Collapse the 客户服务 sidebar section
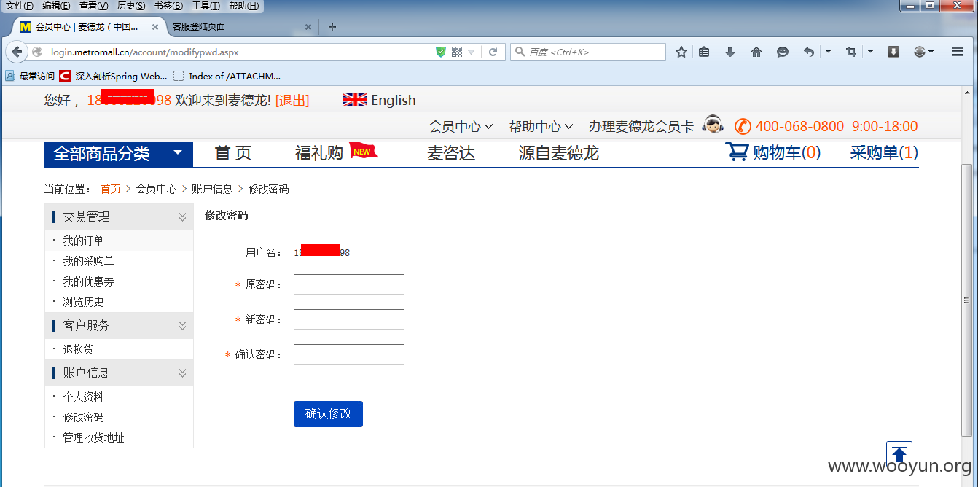Image resolution: width=978 pixels, height=487 pixels. 182,325
